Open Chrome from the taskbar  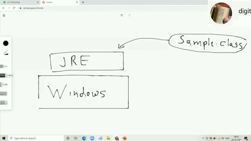117,138
